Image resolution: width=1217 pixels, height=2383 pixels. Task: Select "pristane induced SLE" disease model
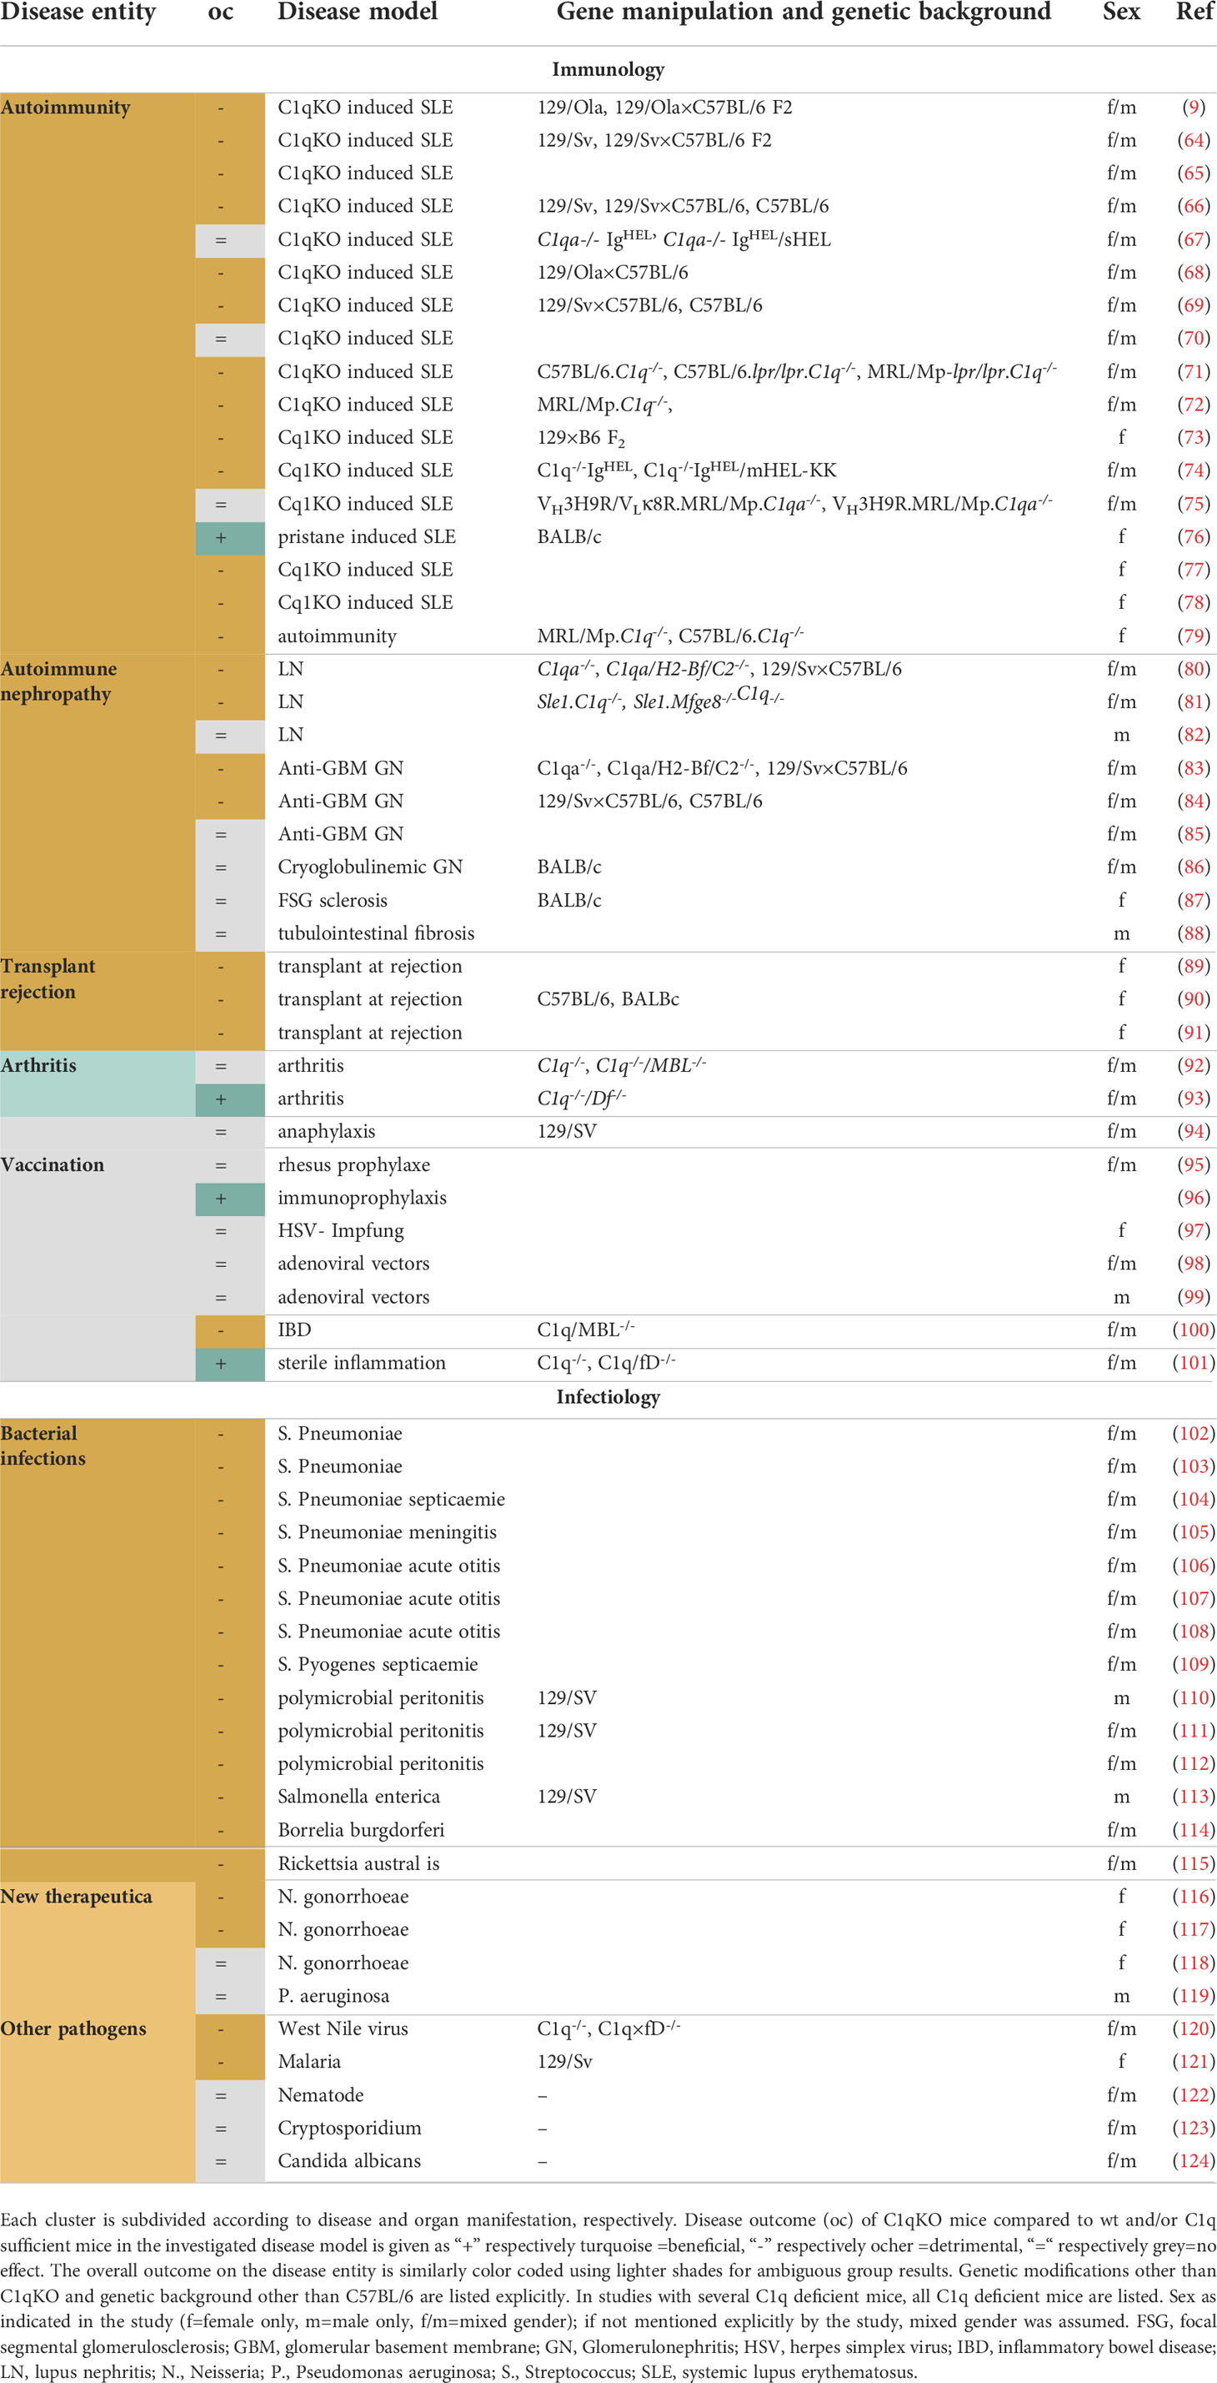tap(367, 536)
